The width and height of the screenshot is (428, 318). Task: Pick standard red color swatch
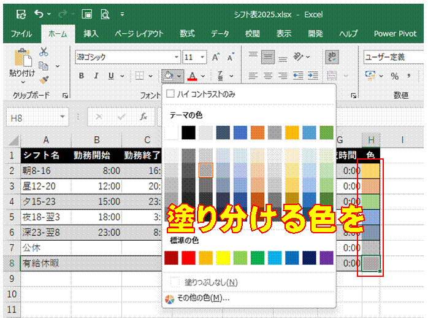pyautogui.click(x=188, y=258)
